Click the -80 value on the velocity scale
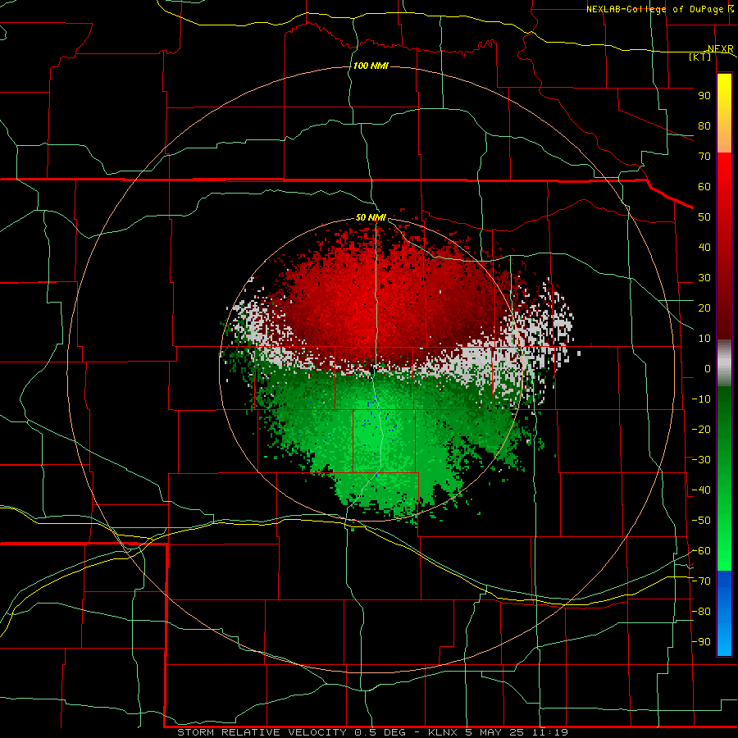The width and height of the screenshot is (738, 738). tap(701, 612)
